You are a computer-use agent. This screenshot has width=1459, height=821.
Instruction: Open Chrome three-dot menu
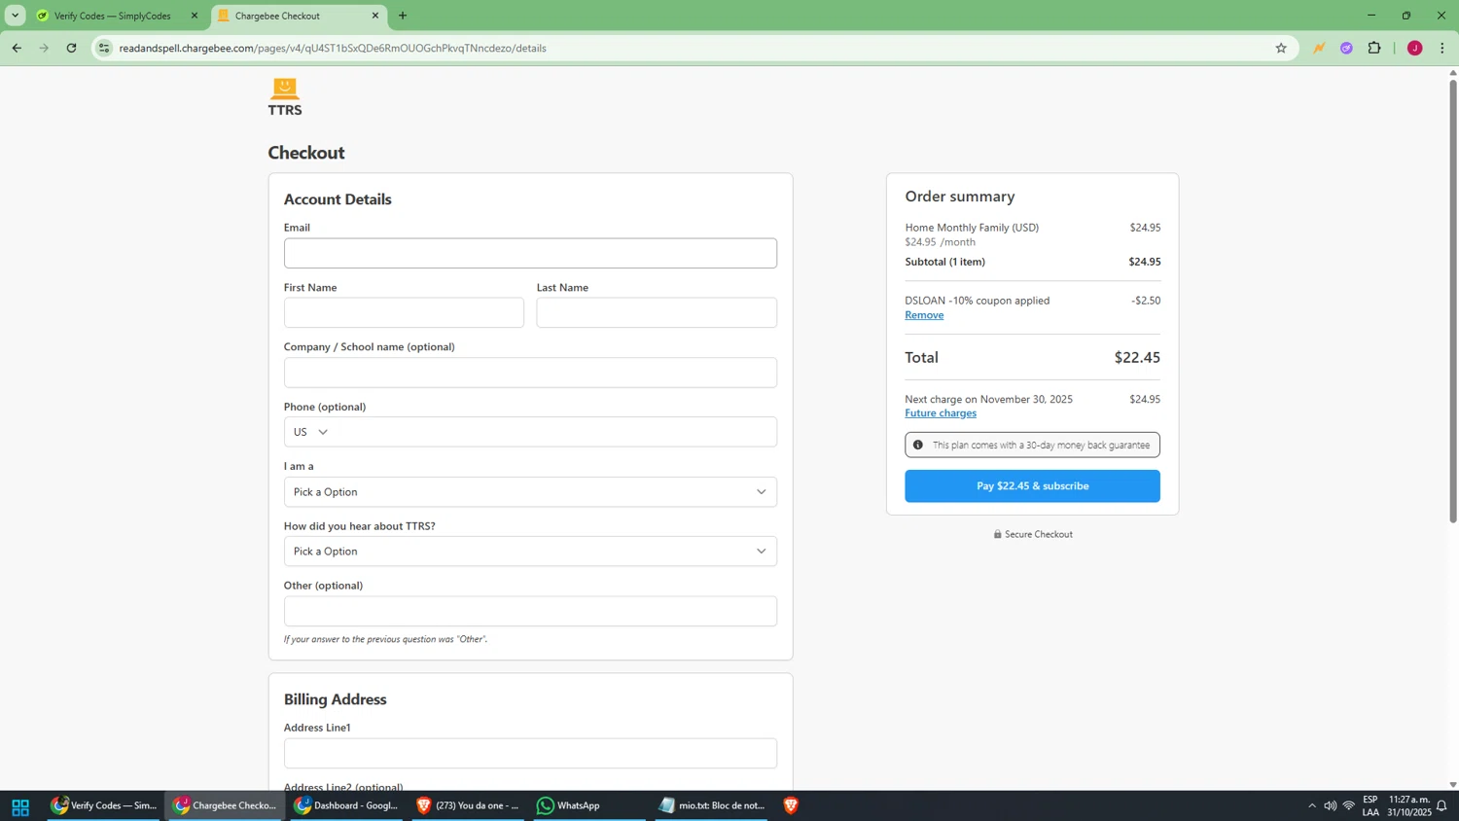[x=1442, y=48]
